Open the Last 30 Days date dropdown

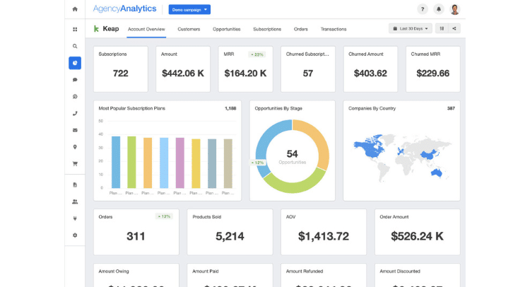point(411,29)
